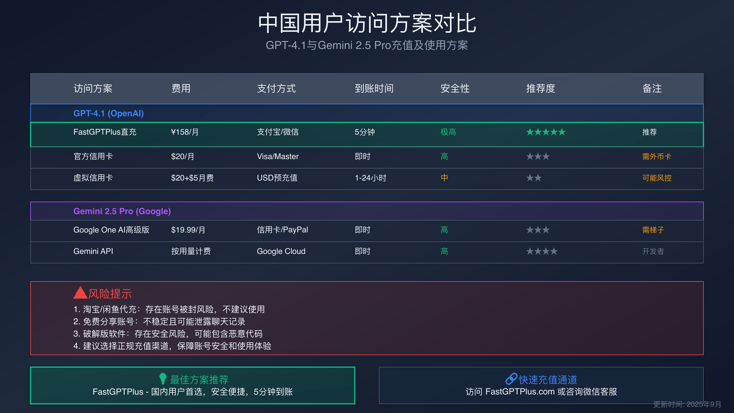Click the Google Cloud payment cell

(281, 251)
